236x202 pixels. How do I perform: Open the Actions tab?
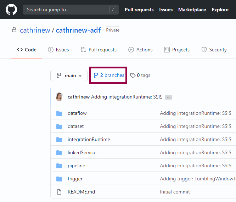[140, 50]
